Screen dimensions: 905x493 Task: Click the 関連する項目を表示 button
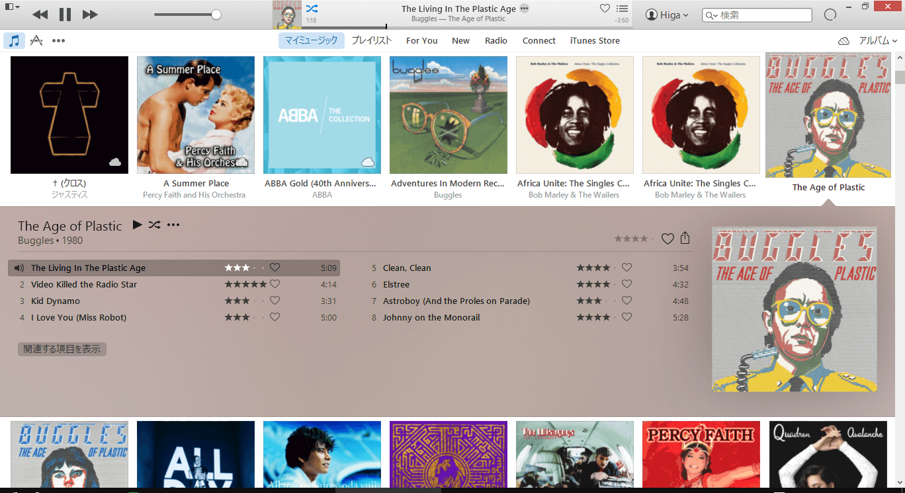(62, 349)
